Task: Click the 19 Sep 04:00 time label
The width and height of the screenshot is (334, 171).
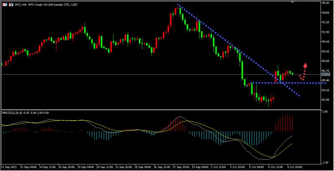Action: coord(85,167)
